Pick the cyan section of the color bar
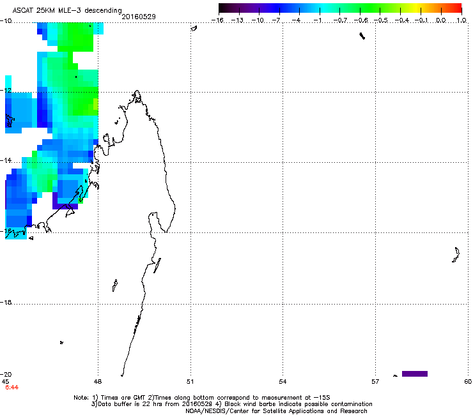Viewport: 473px width, 415px height. tap(324, 8)
